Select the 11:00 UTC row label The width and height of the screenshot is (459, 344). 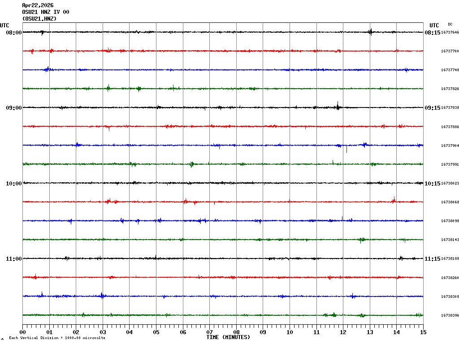tap(14, 259)
